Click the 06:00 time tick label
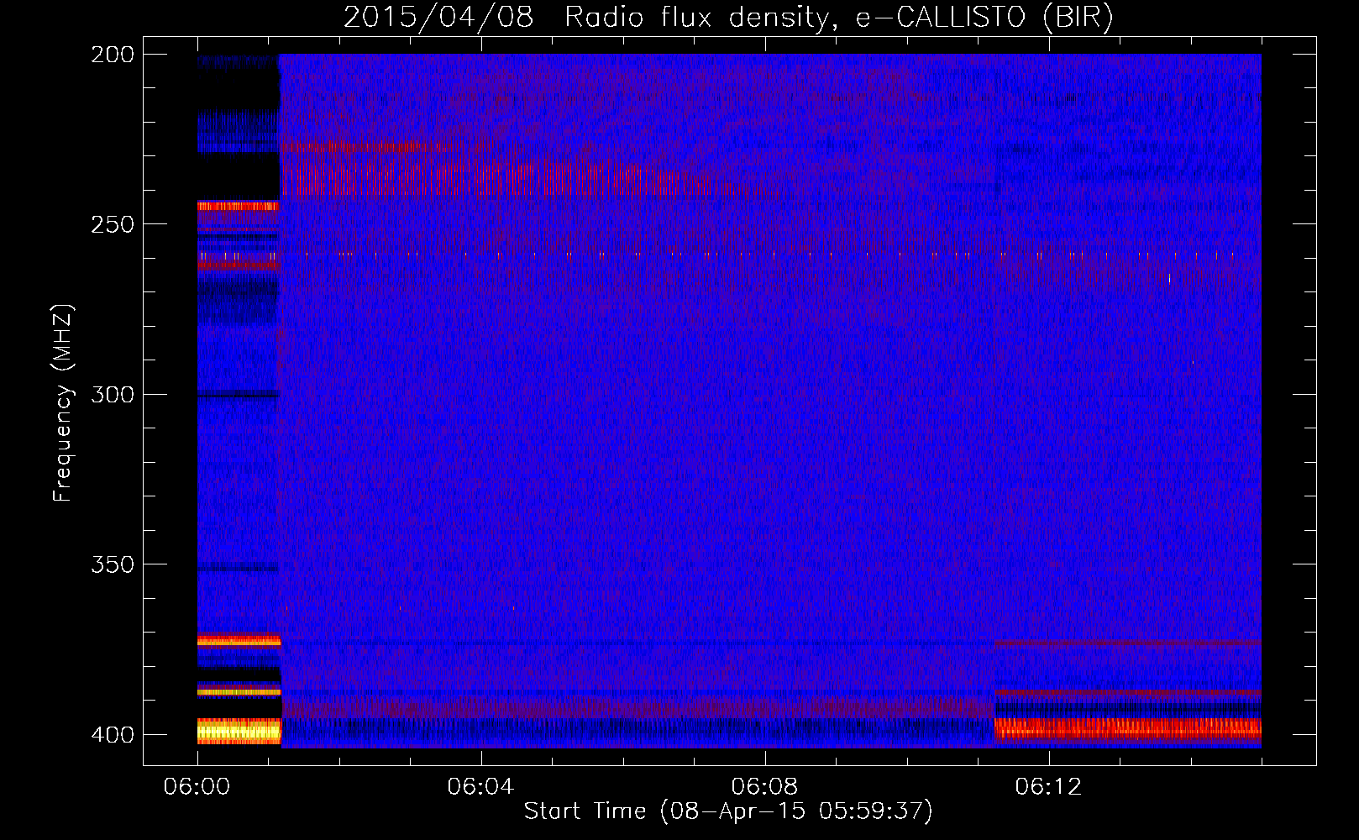1359x840 pixels. click(197, 786)
